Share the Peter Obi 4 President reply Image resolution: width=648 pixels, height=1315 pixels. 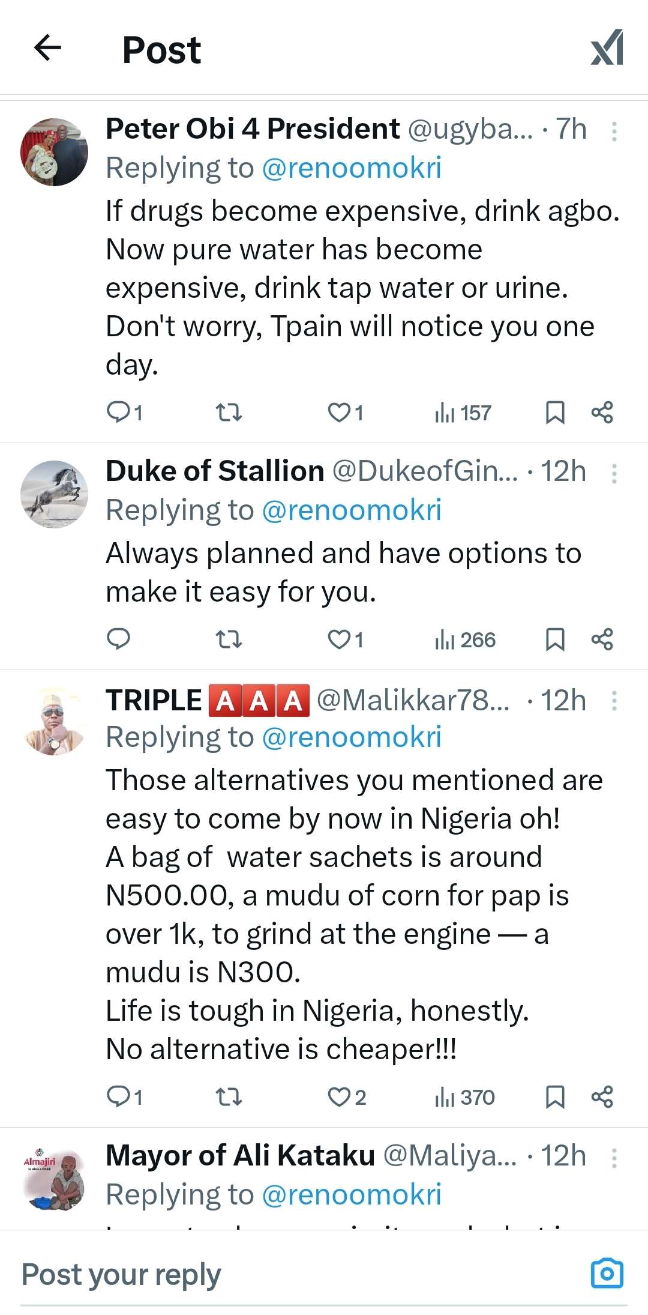[602, 412]
